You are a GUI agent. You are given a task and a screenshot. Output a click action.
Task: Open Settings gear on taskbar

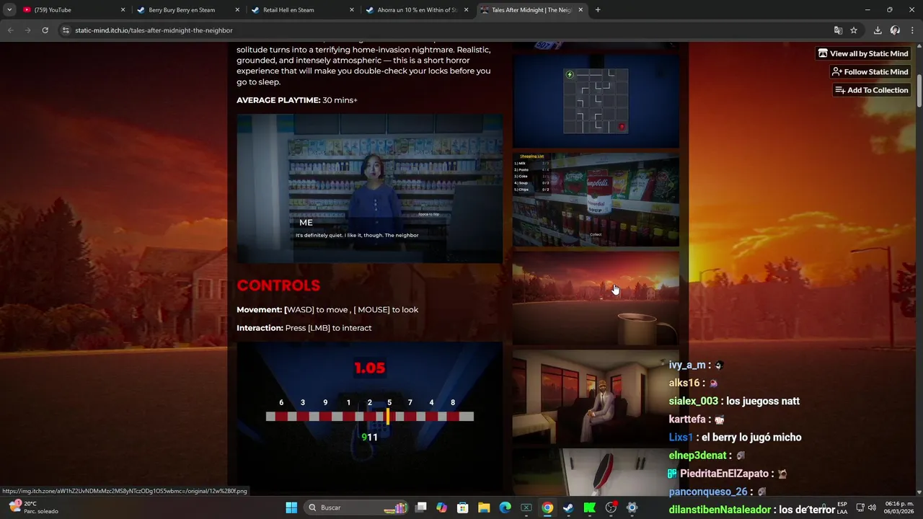click(632, 507)
